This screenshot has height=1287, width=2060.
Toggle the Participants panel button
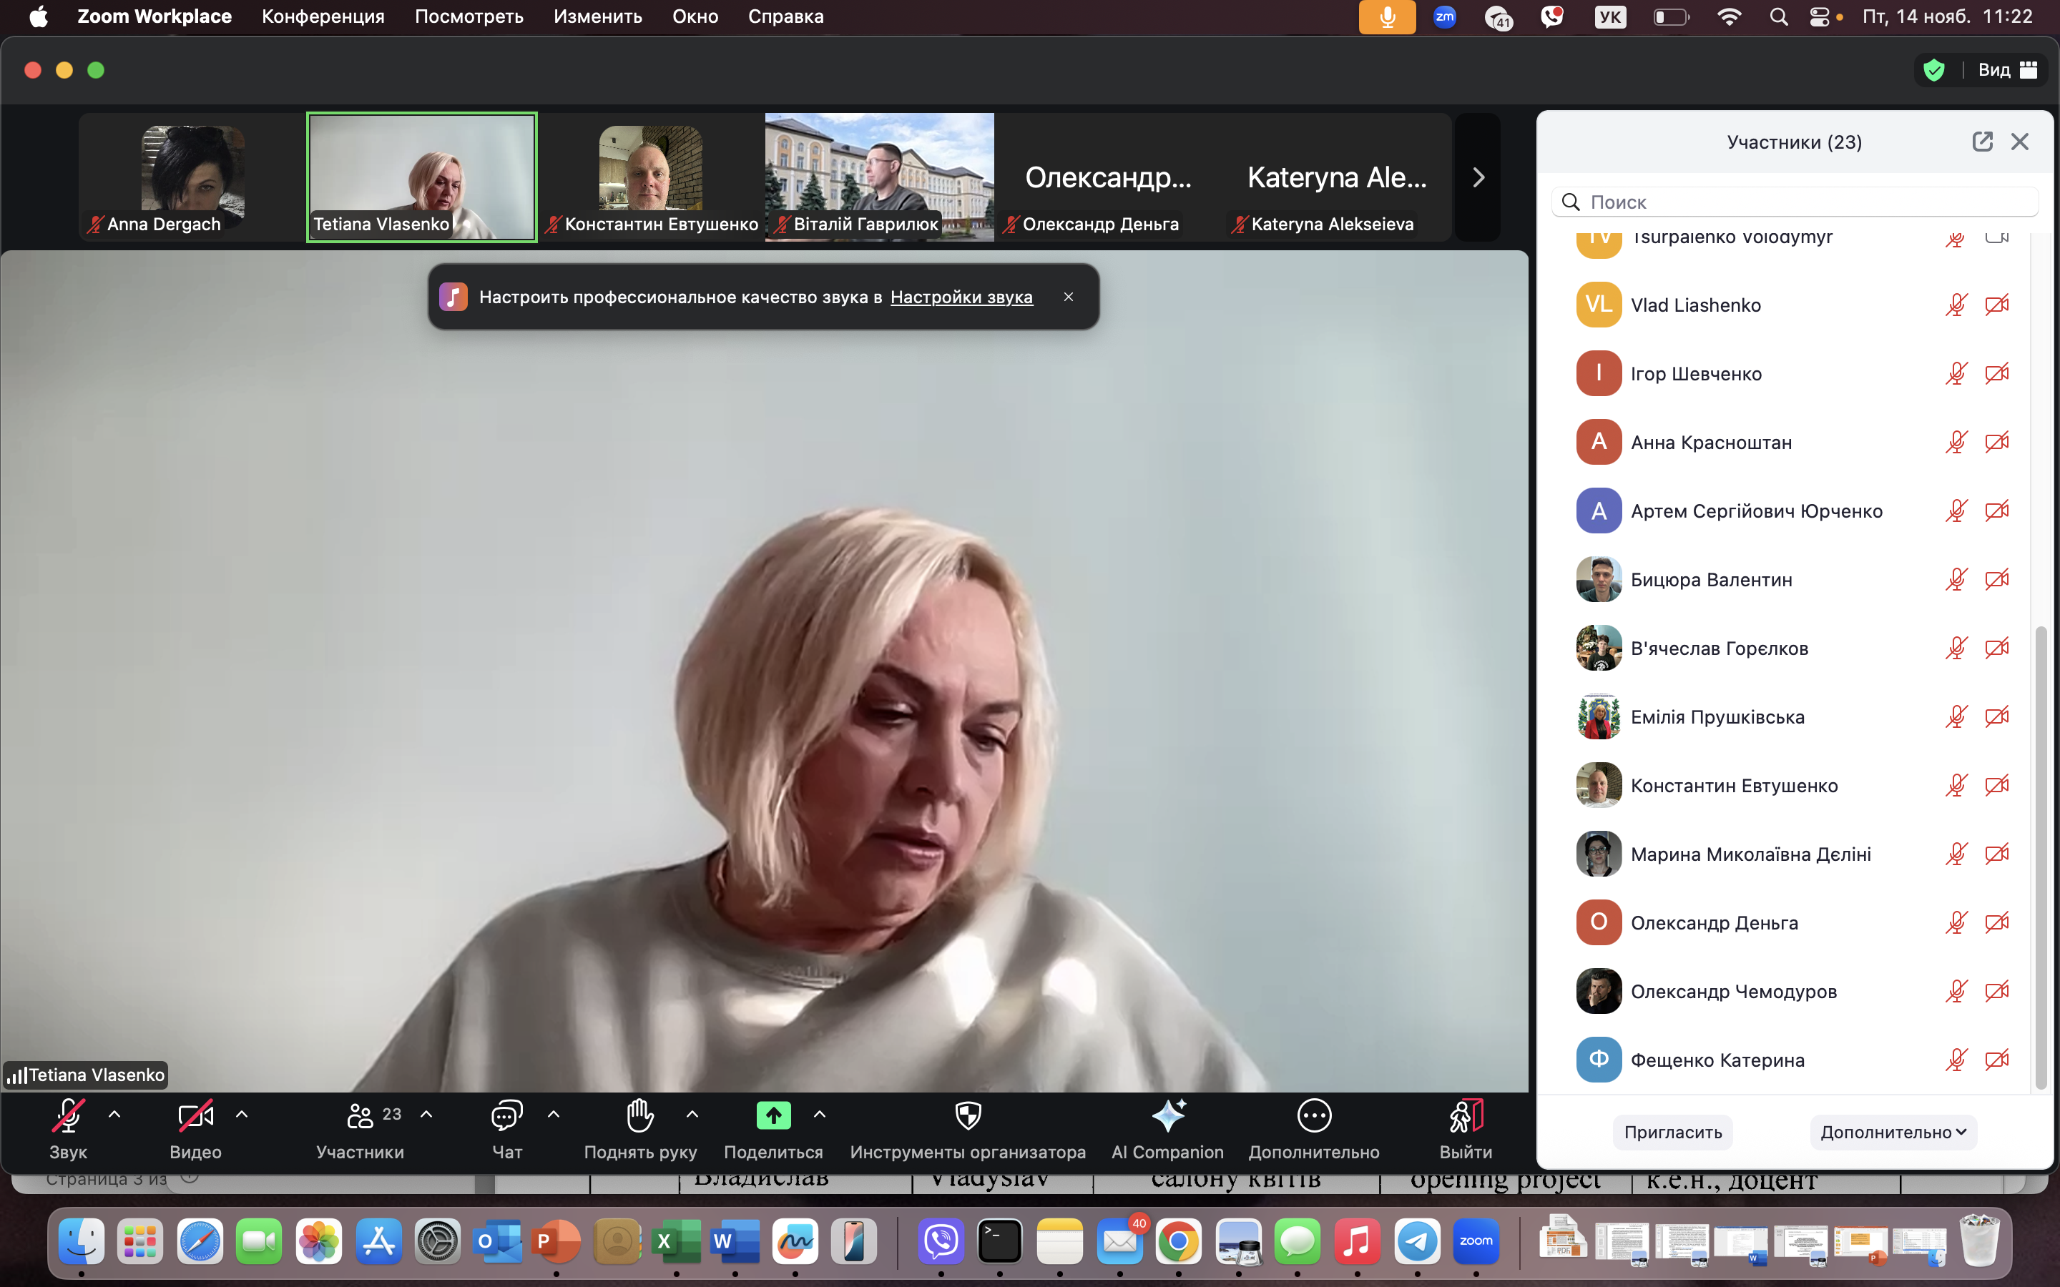point(360,1115)
